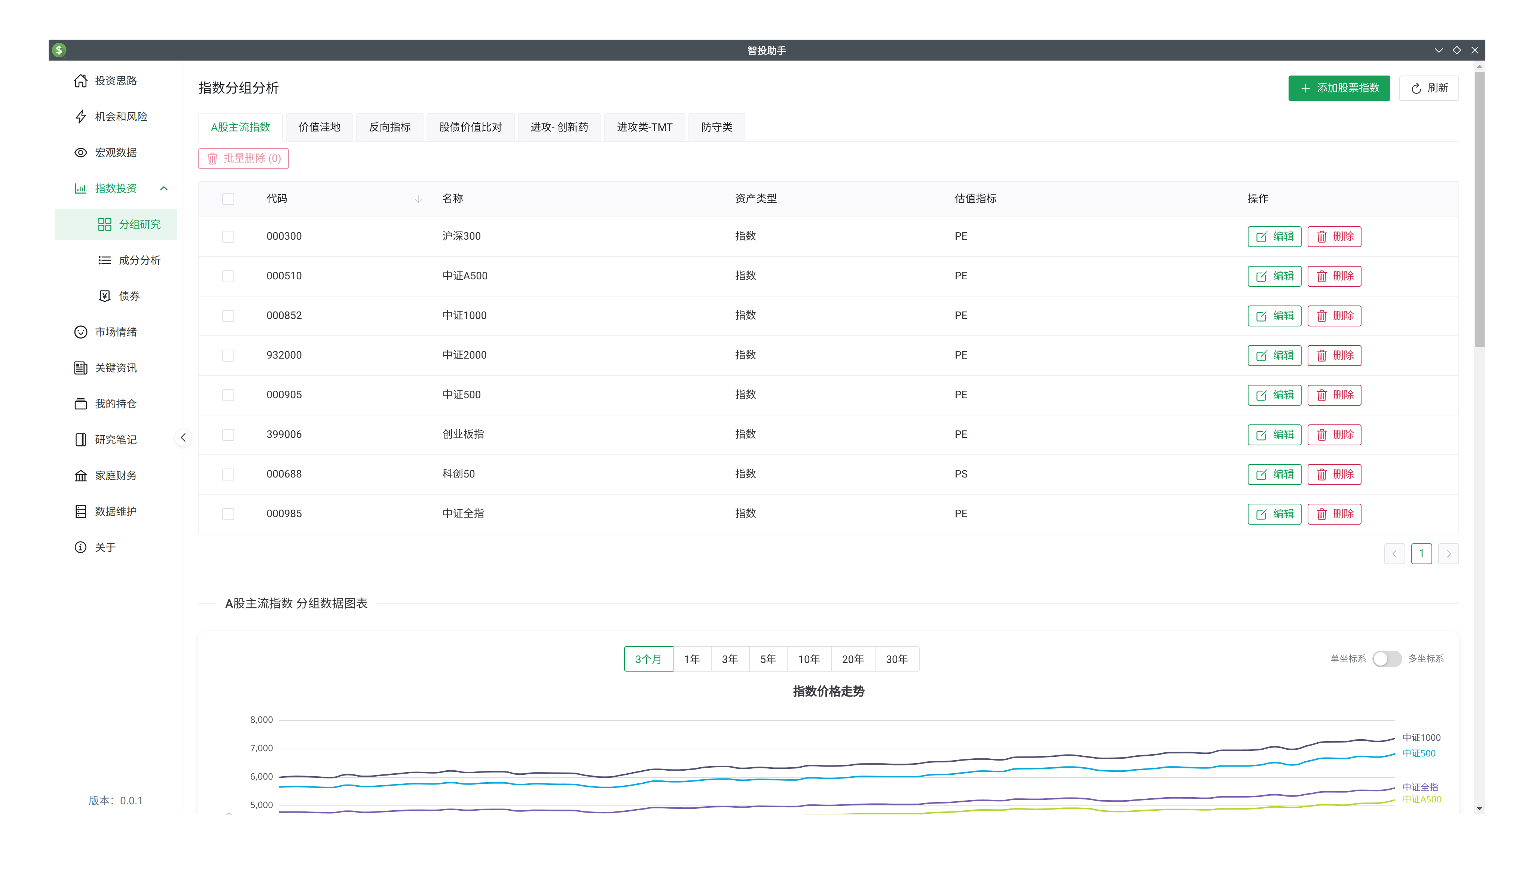The width and height of the screenshot is (1534, 872).
Task: Collapse the 指数投资 menu chevron
Action: (x=164, y=189)
